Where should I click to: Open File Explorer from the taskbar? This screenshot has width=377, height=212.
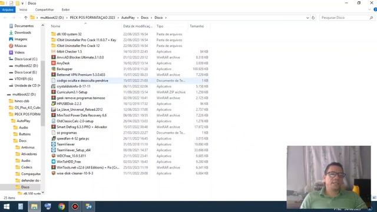[x=34, y=207]
